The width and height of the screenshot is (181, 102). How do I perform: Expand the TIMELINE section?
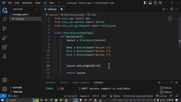[x=18, y=92]
